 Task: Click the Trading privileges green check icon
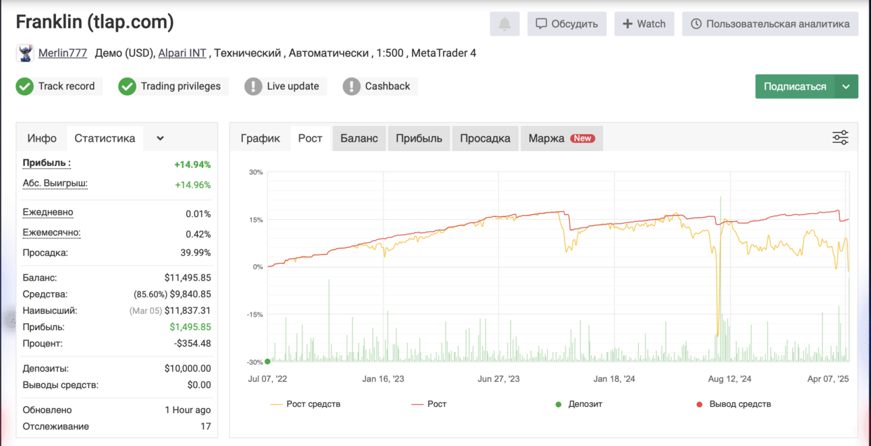coord(128,86)
